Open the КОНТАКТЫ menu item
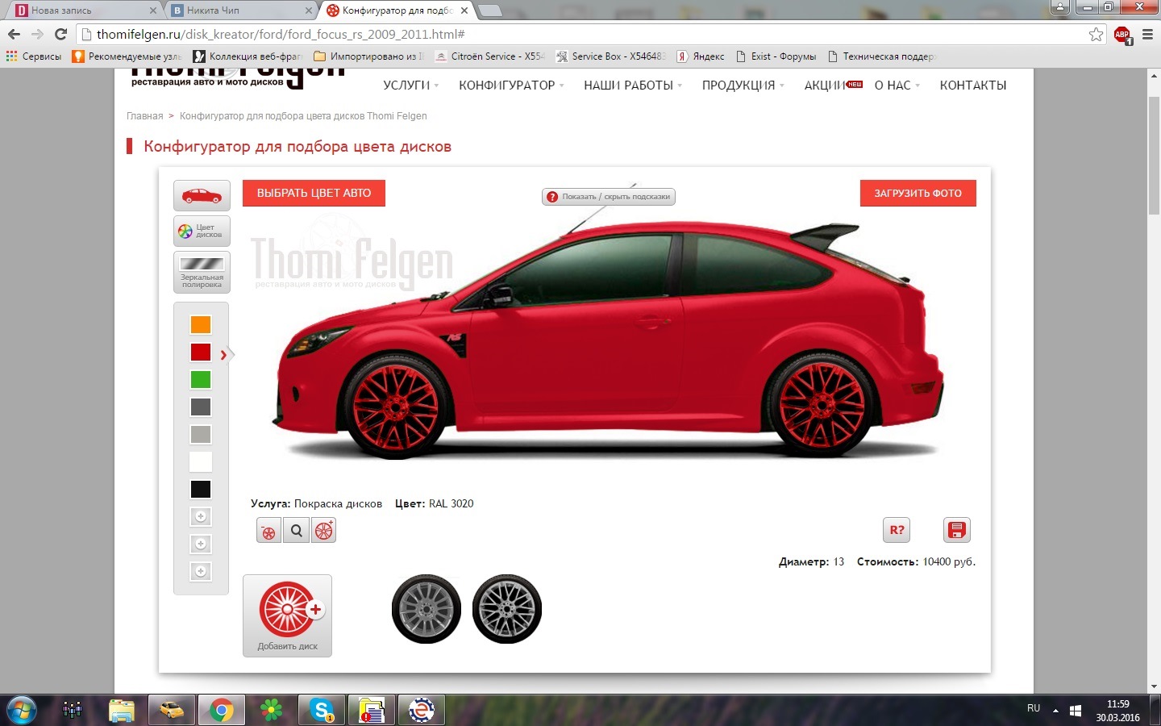This screenshot has height=726, width=1161. click(x=973, y=86)
